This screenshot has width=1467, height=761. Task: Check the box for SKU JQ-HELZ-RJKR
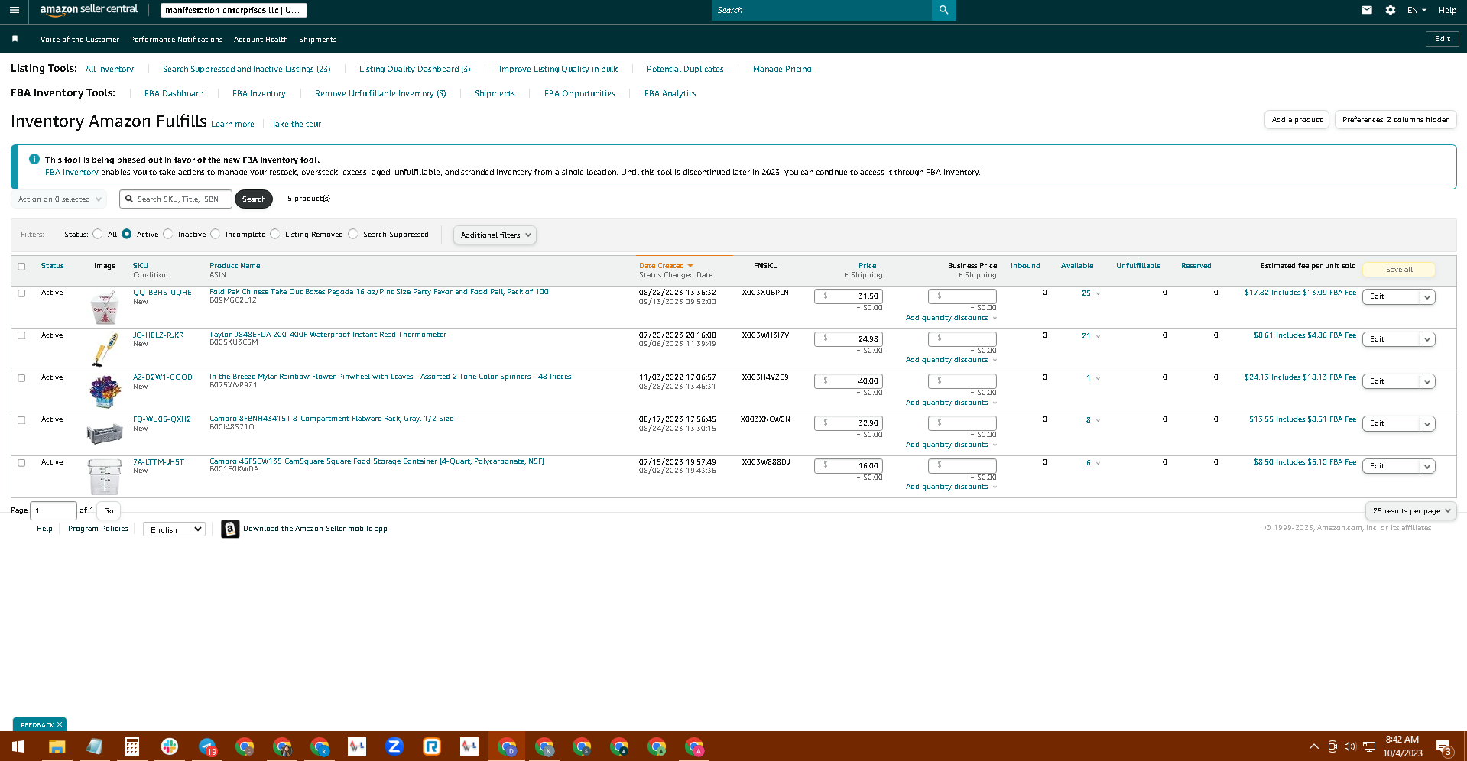tap(21, 335)
